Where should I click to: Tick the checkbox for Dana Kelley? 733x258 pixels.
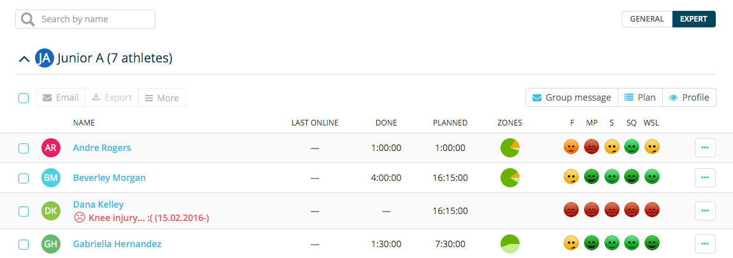click(x=24, y=211)
